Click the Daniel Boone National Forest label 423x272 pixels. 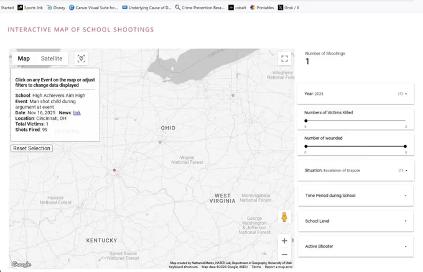pos(123,256)
